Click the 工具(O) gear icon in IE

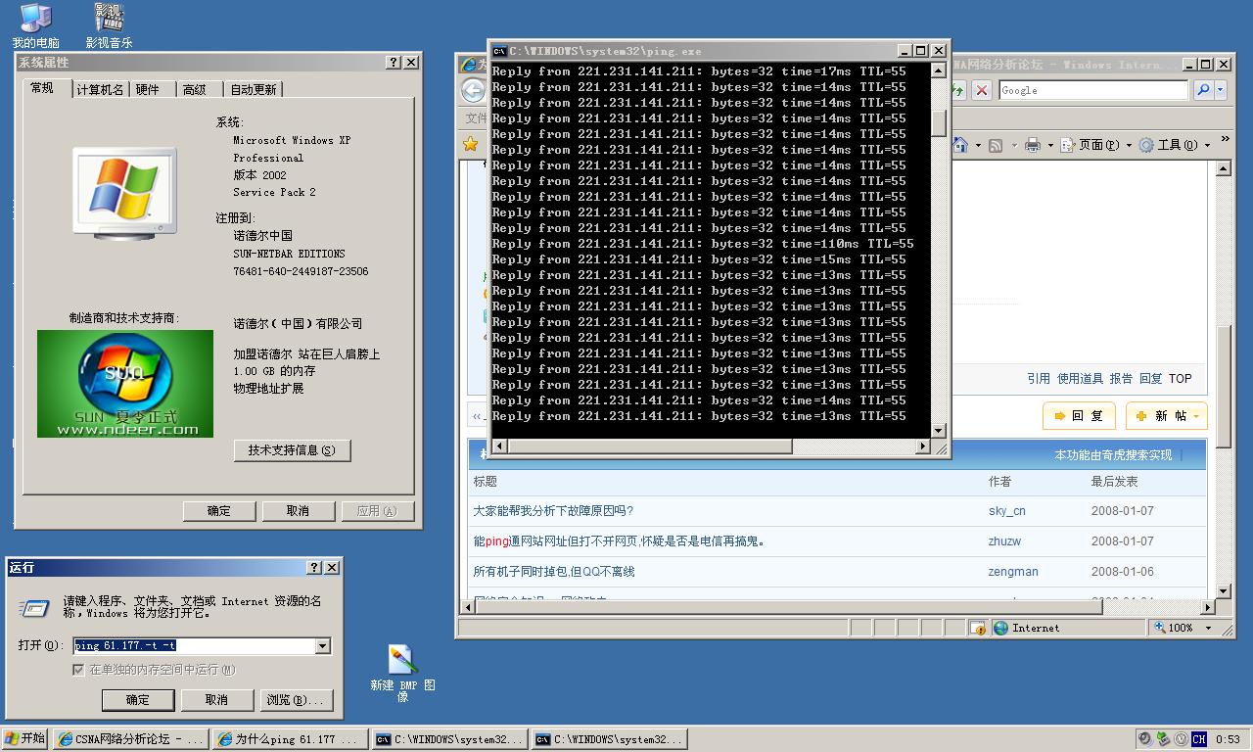[1146, 144]
